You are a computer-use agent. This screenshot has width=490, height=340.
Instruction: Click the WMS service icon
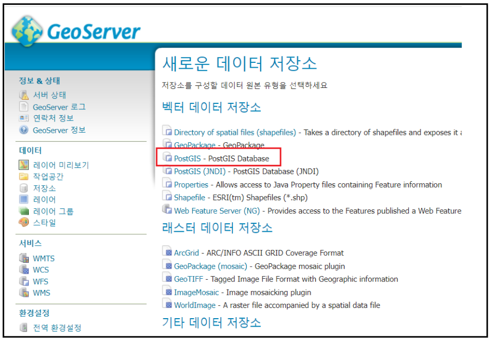click(24, 293)
